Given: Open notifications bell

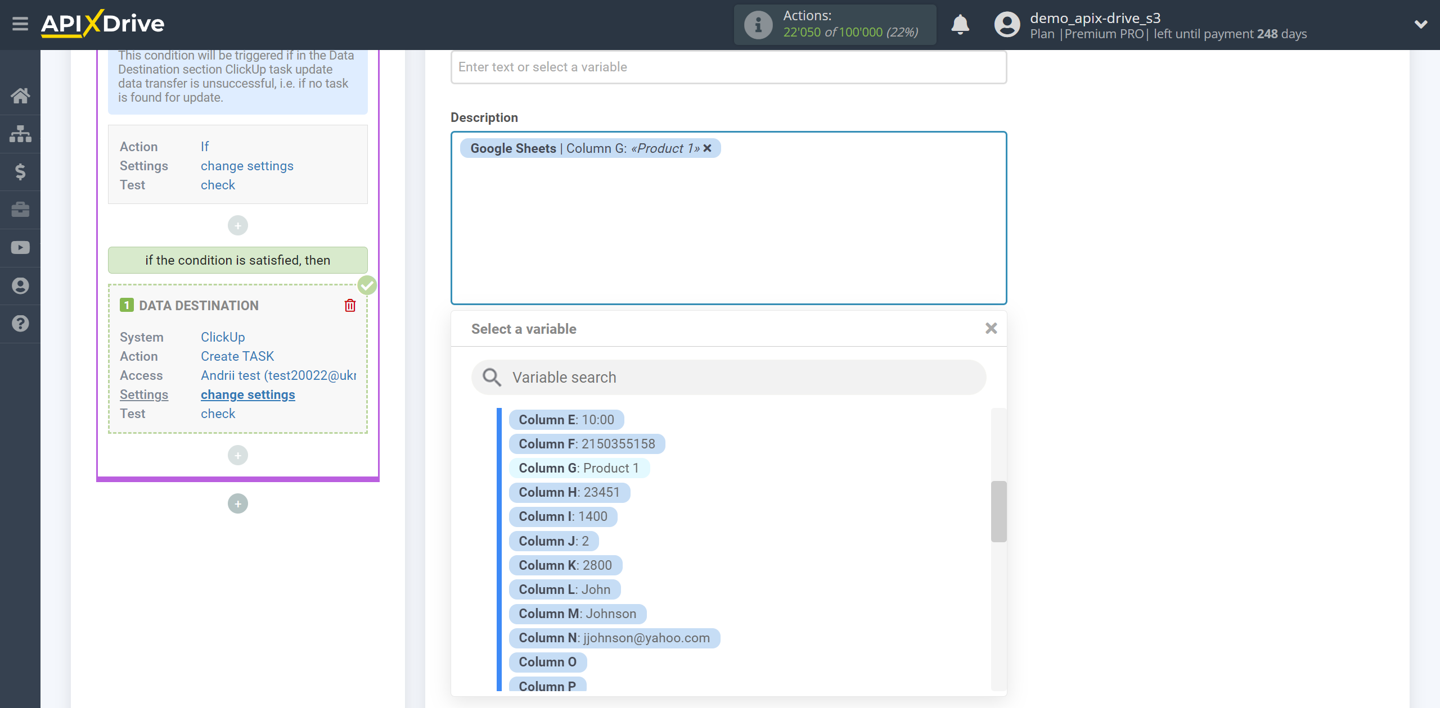Looking at the screenshot, I should point(960,25).
